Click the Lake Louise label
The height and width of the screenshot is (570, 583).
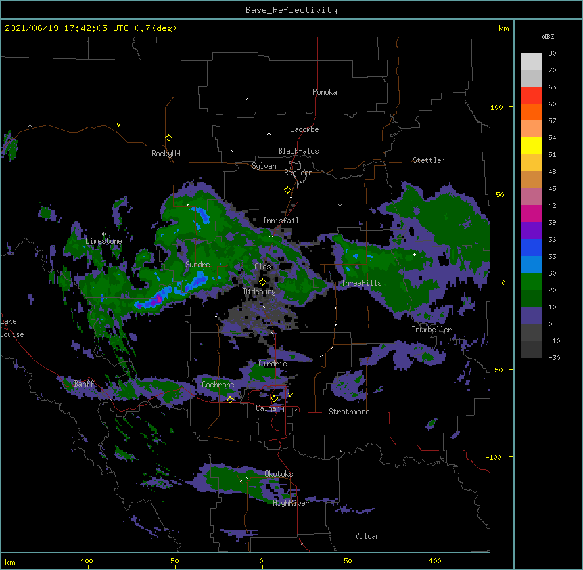(12, 328)
